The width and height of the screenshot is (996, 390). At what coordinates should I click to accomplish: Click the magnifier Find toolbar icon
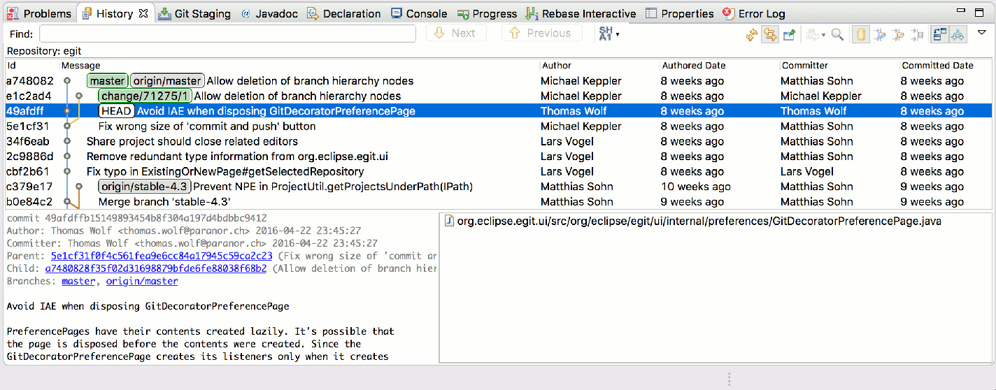837,34
